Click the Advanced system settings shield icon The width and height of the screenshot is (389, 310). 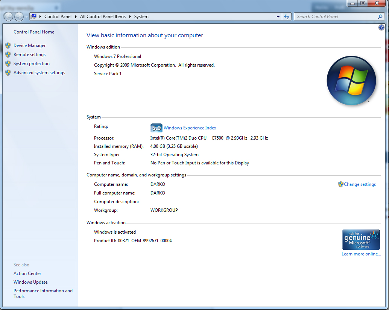8,73
